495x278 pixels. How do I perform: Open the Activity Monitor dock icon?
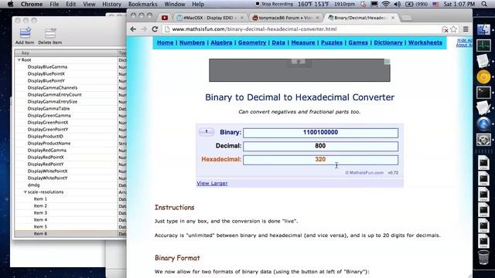(483, 46)
